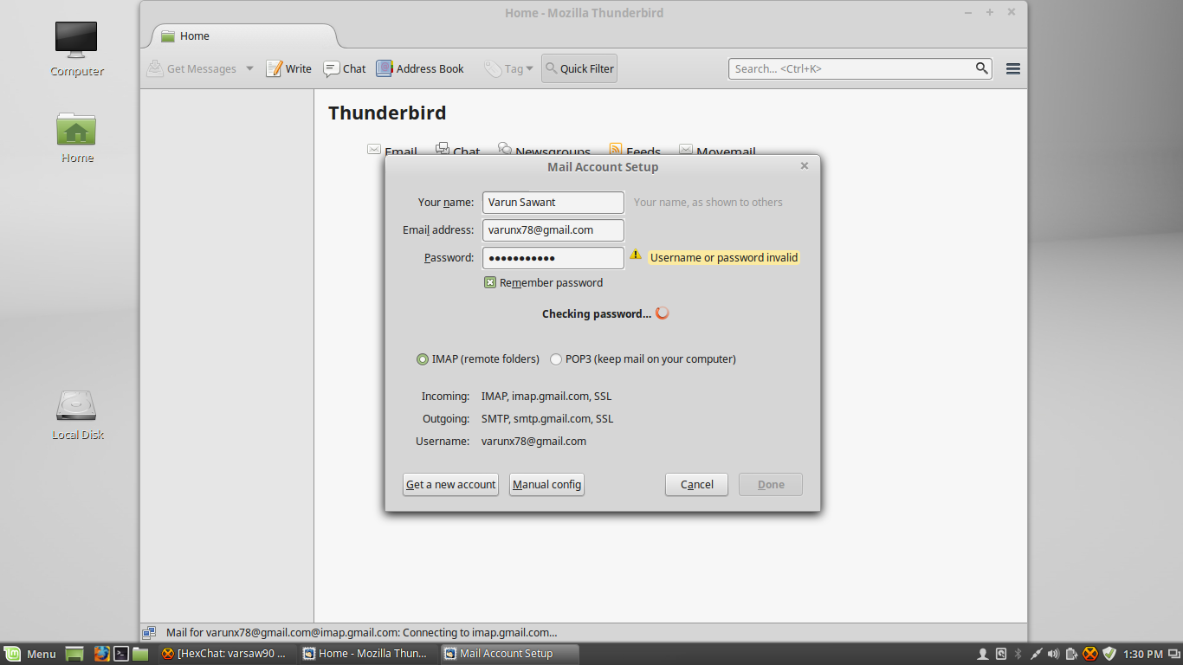Image resolution: width=1183 pixels, height=665 pixels.
Task: Switch to Home - Mozilla Thunderbird taskbar item
Action: [368, 654]
